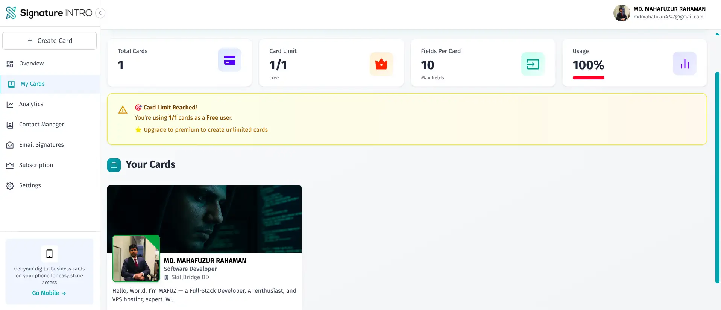Click the plus icon in Create Card
This screenshot has height=310, width=721.
(30, 41)
